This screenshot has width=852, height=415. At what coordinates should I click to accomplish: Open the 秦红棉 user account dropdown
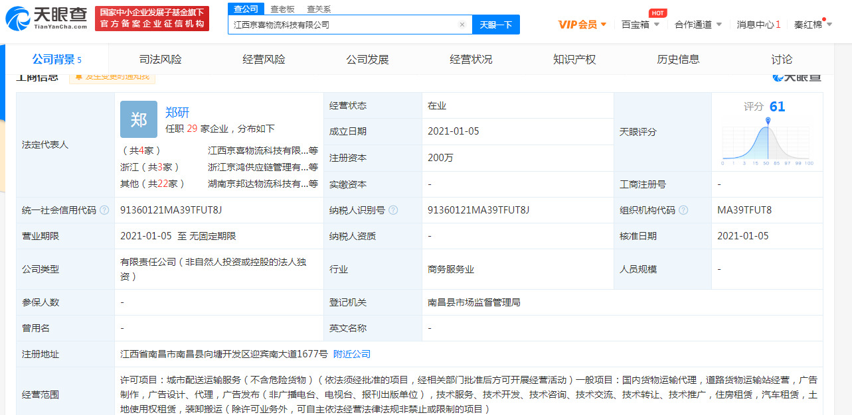point(813,25)
